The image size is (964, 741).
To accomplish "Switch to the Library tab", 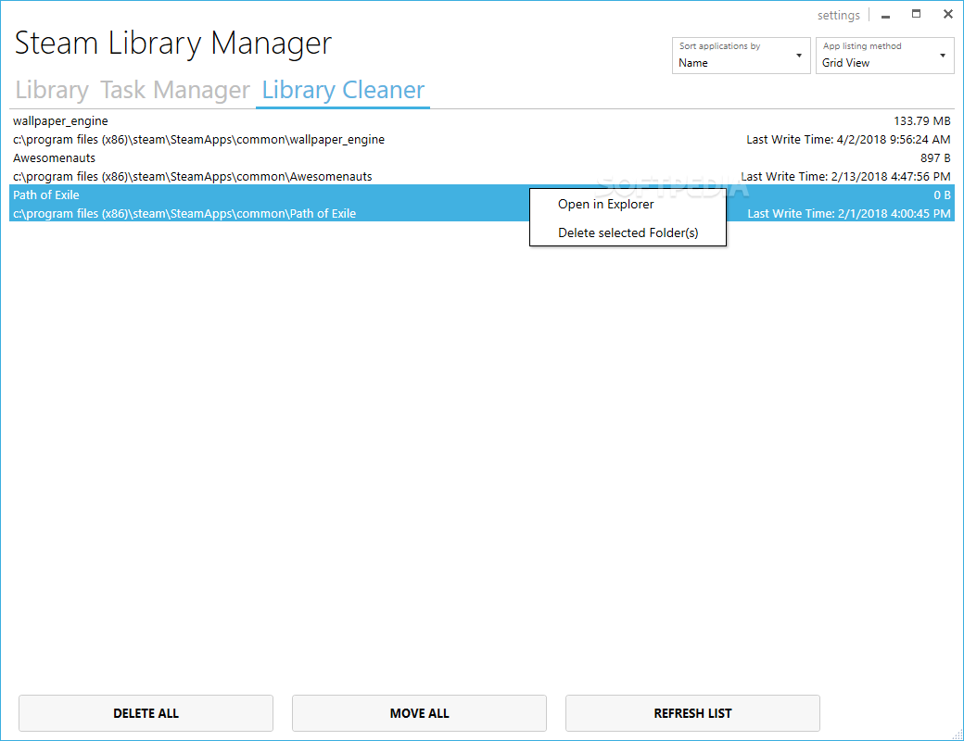I will pyautogui.click(x=52, y=91).
